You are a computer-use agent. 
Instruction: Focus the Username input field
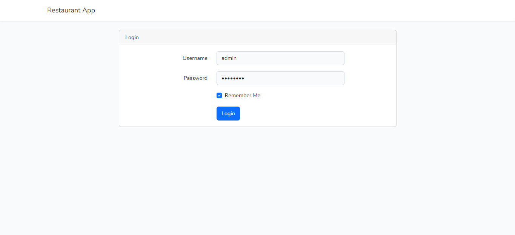click(x=280, y=58)
